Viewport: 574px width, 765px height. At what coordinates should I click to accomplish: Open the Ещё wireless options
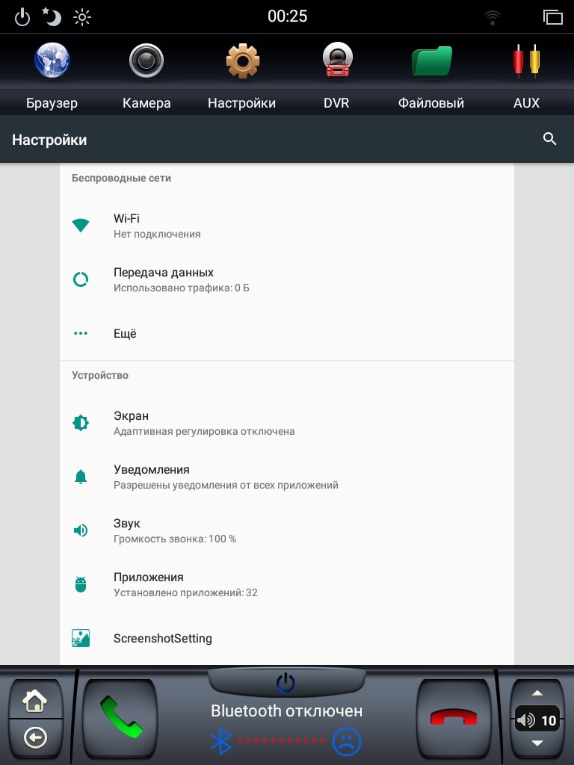(x=287, y=333)
